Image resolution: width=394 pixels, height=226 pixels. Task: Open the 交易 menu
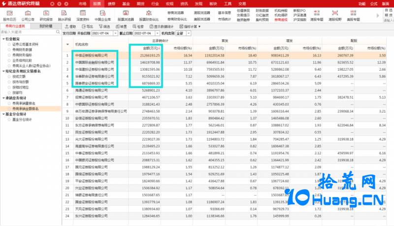pyautogui.click(x=242, y=4)
